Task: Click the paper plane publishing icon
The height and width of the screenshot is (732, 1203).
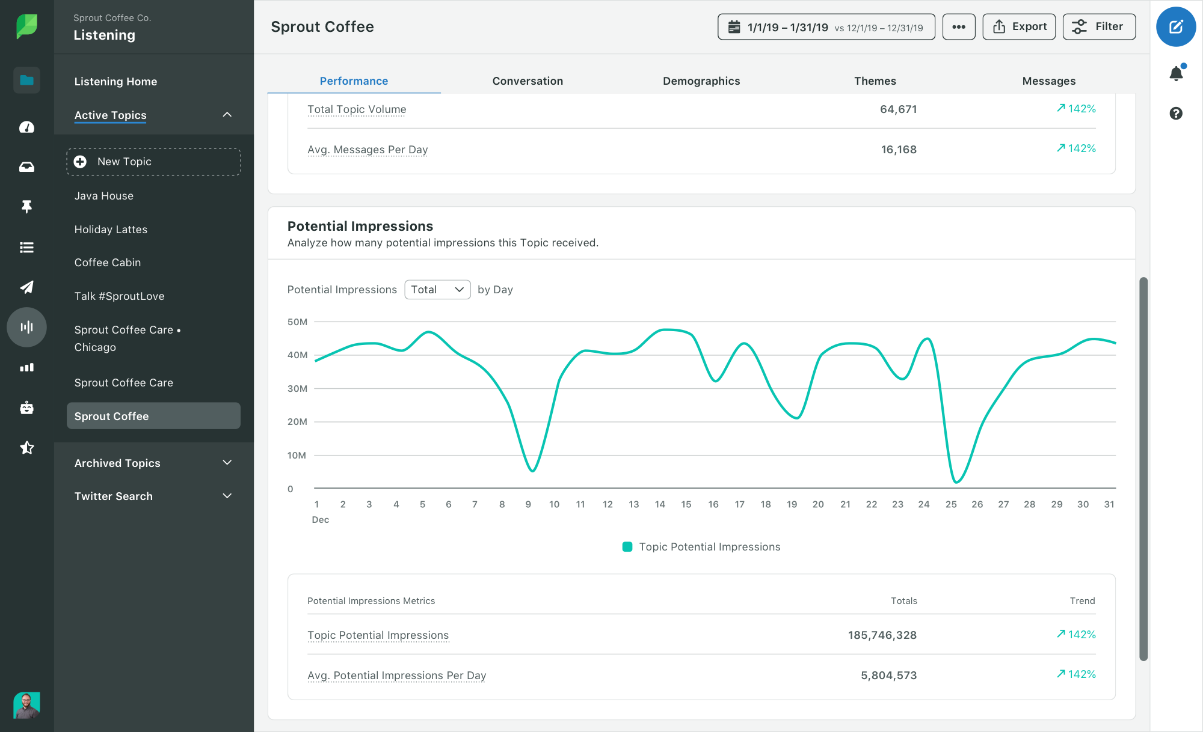Action: (26, 287)
